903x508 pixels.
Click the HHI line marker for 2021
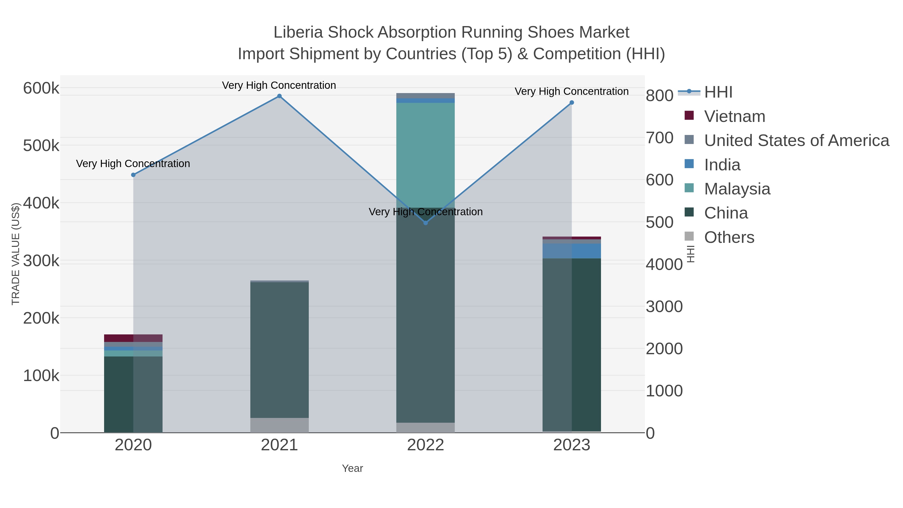[x=279, y=96]
